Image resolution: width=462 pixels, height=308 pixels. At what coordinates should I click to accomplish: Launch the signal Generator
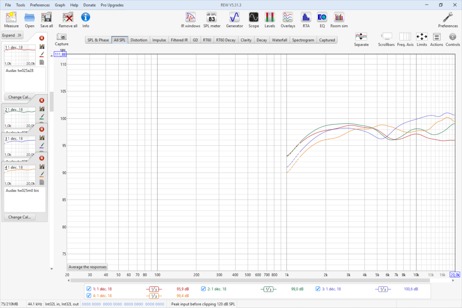click(234, 20)
